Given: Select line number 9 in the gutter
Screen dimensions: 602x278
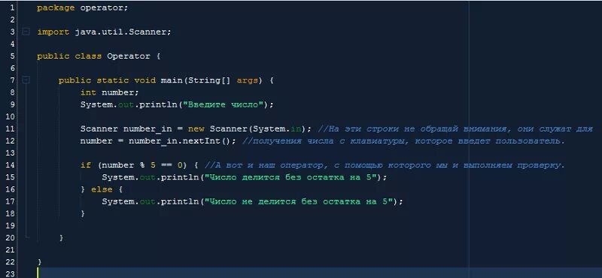Looking at the screenshot, I should pyautogui.click(x=12, y=104).
